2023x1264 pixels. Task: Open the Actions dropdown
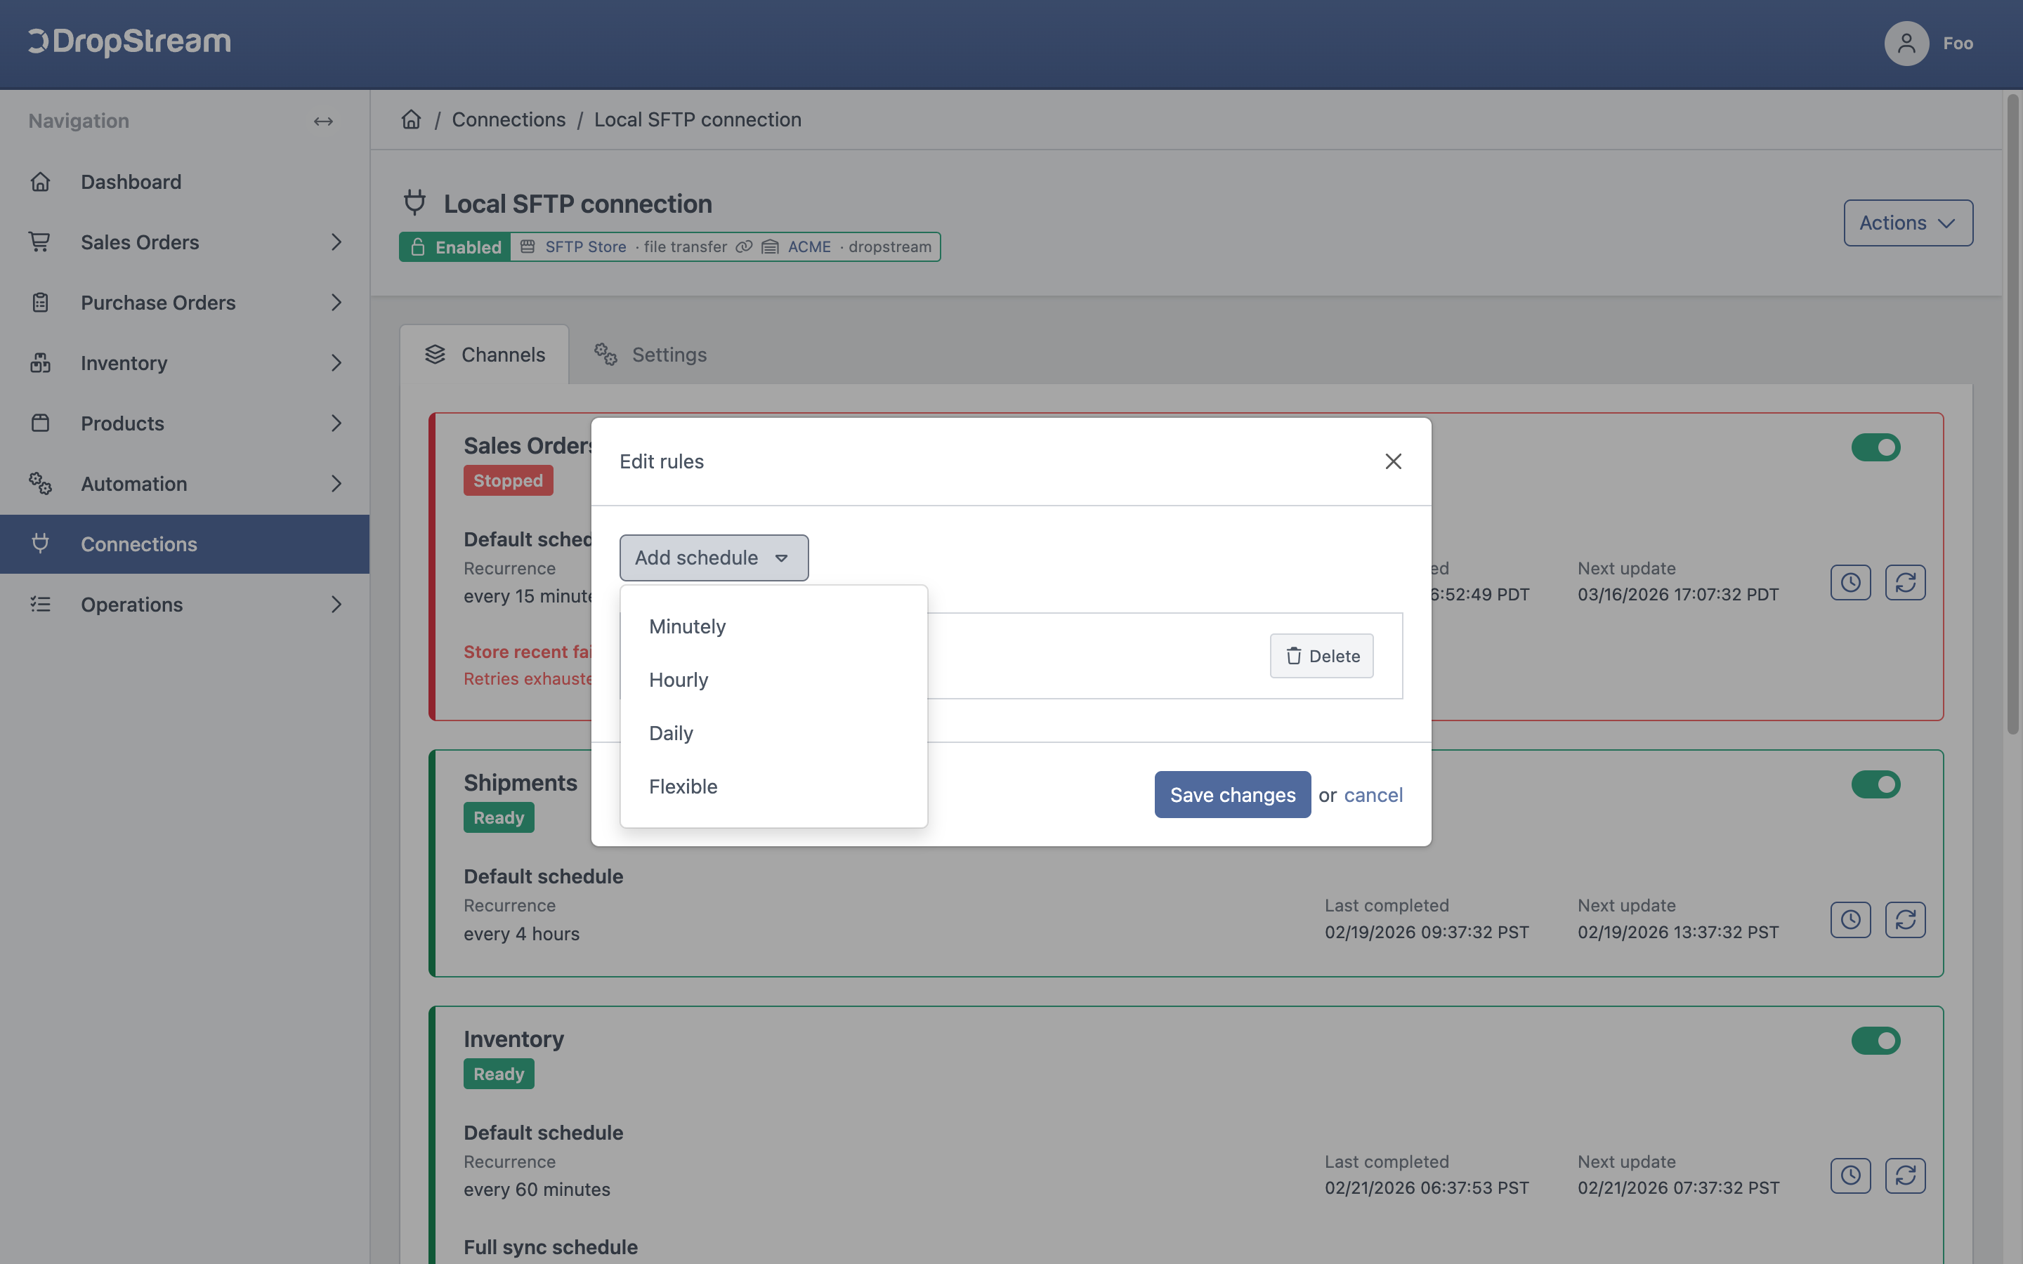coord(1909,223)
